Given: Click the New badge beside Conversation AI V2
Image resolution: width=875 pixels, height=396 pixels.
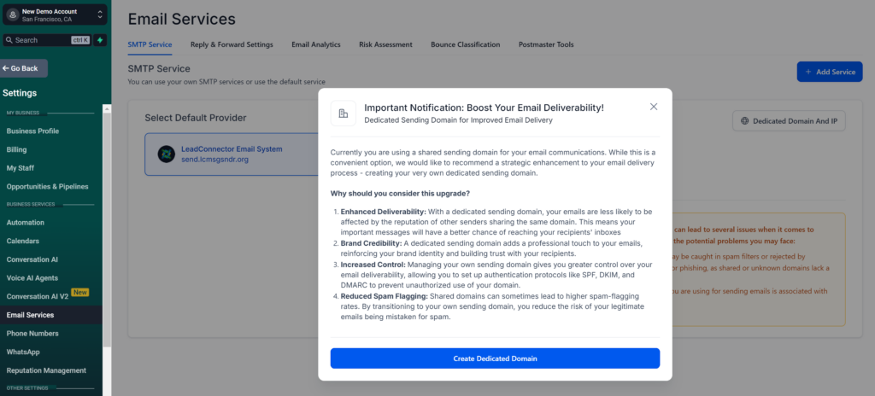Looking at the screenshot, I should (x=79, y=292).
